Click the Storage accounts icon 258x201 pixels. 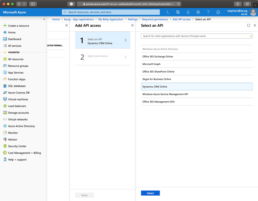click(5, 113)
